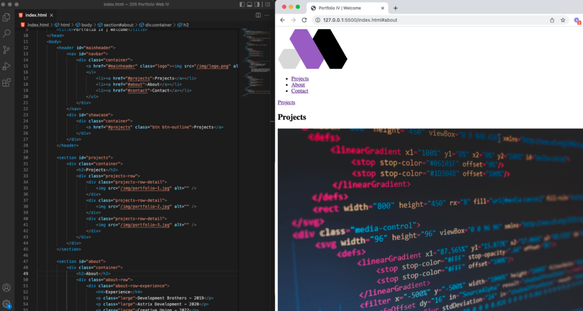This screenshot has width=583, height=311.
Task: Toggle secondary sidebar layout icon
Action: (x=257, y=5)
